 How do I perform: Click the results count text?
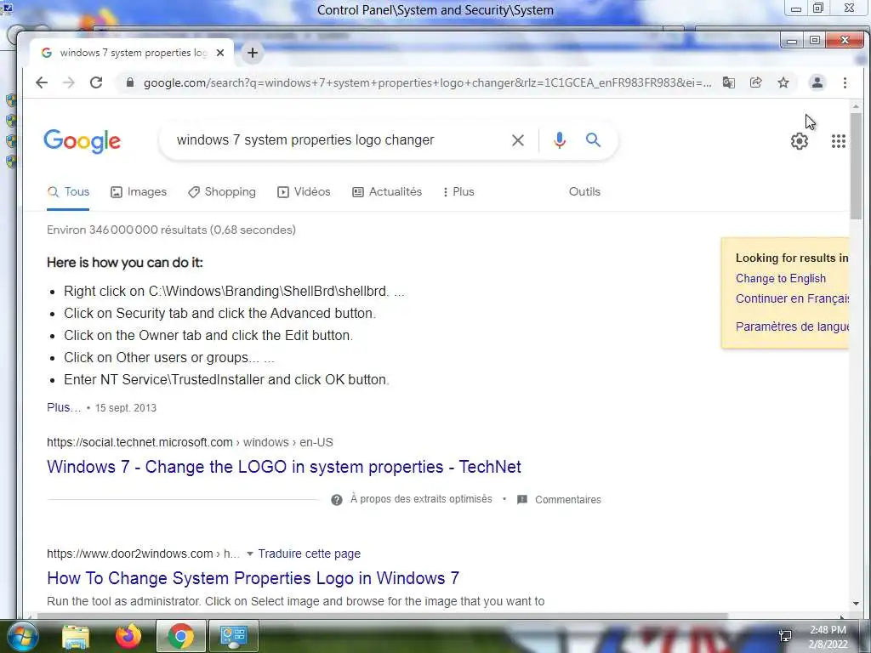(171, 230)
